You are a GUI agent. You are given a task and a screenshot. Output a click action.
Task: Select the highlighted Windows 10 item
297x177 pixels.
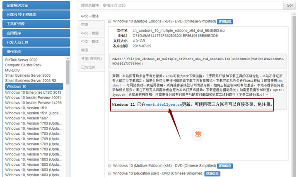[34, 86]
